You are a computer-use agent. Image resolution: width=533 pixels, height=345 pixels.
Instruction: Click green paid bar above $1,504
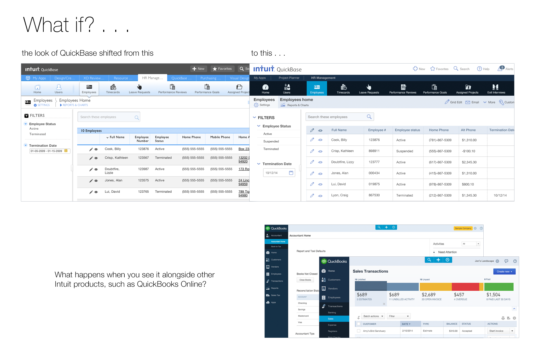tap(499, 287)
